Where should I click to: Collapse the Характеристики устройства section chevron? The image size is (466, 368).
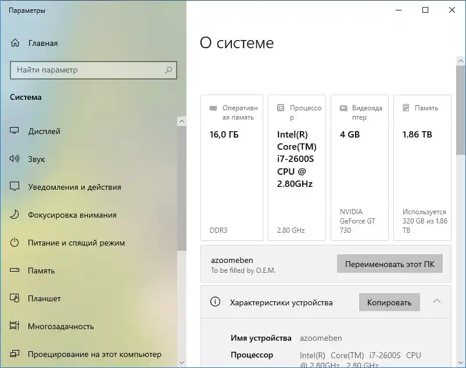click(437, 301)
